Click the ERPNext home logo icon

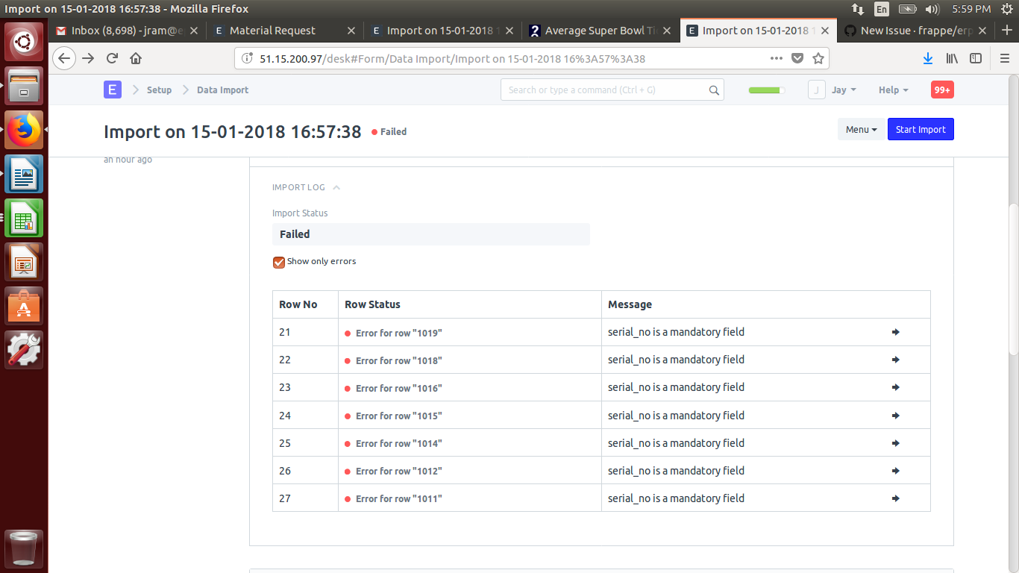click(x=112, y=90)
